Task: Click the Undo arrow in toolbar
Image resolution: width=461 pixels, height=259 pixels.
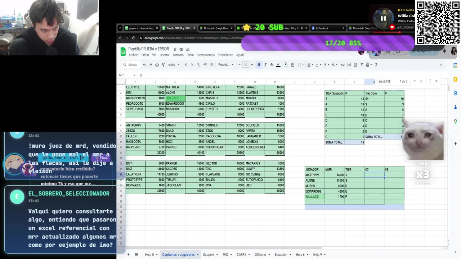Action: tap(144, 65)
